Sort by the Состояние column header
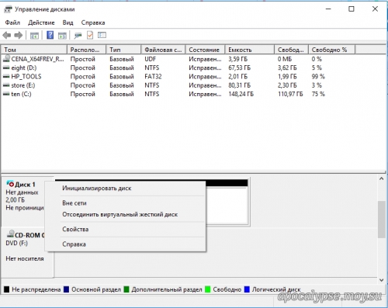388x308 pixels. tap(205, 50)
